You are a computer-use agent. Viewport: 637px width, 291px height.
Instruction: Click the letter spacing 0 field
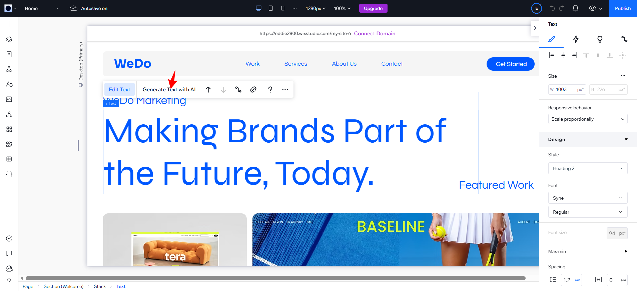[x=617, y=280]
